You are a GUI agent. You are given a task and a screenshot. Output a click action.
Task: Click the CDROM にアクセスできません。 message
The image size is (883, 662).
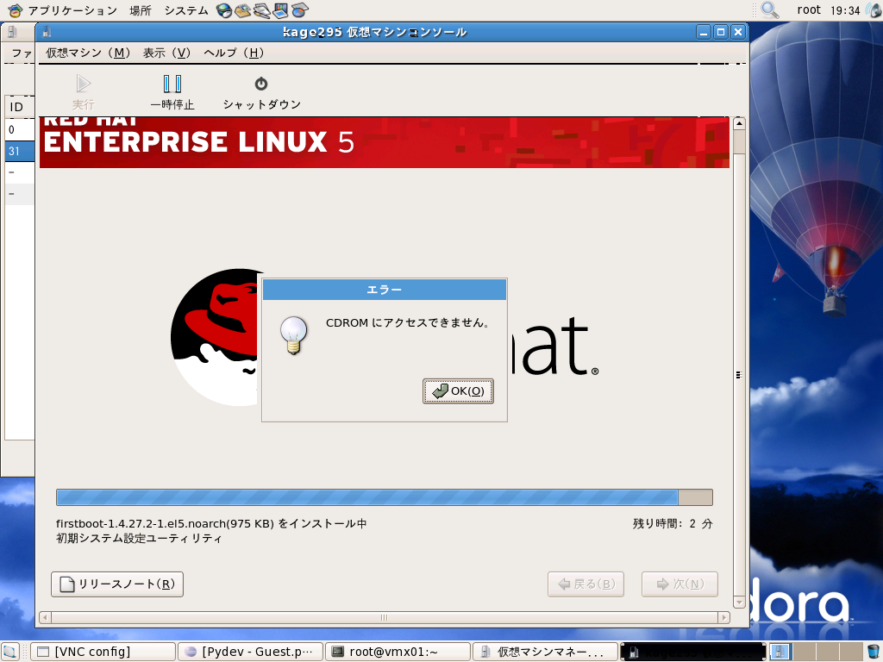click(407, 322)
